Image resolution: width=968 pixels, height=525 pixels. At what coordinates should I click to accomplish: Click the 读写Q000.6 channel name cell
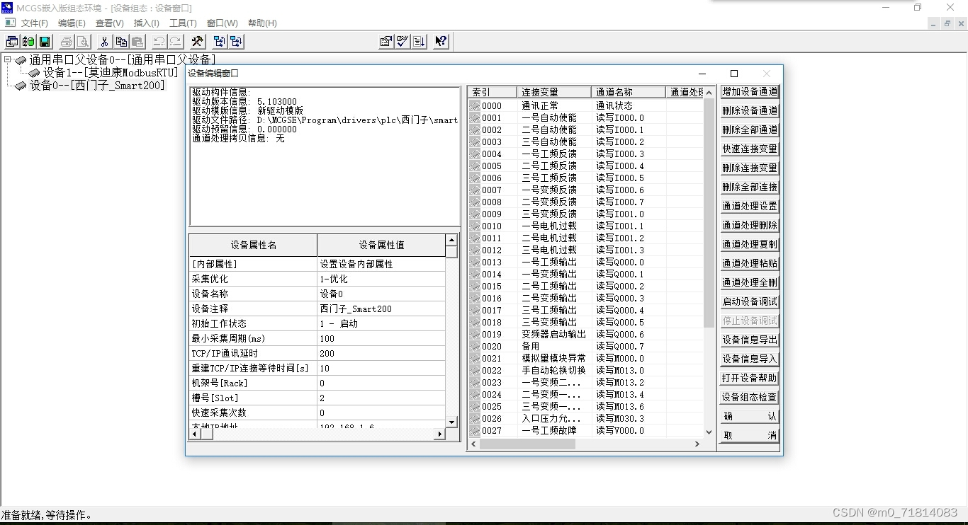pos(629,334)
